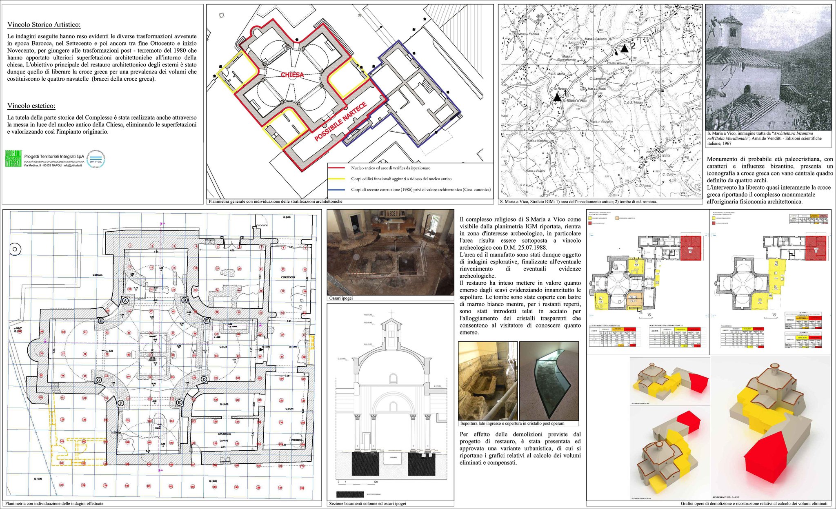Select the Vincolo estetico heading
This screenshot has height=509, width=836.
[x=31, y=106]
